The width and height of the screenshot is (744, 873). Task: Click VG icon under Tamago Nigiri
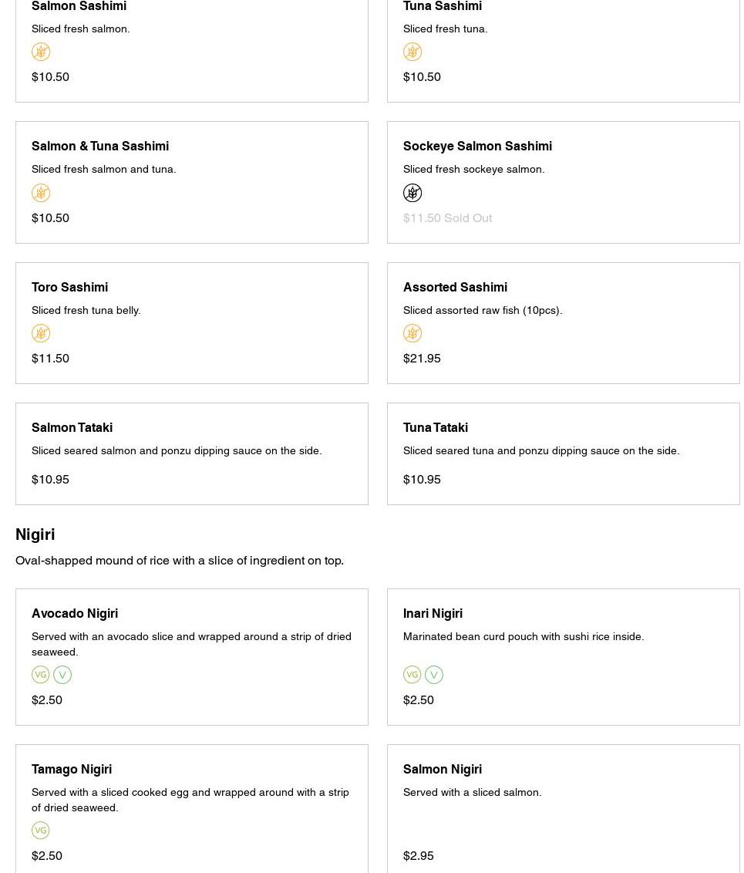tap(41, 831)
